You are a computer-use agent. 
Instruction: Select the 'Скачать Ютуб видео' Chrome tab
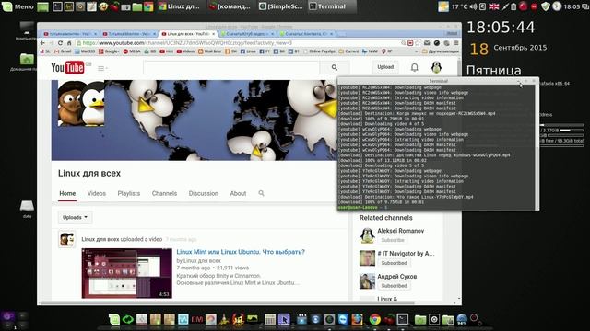tap(246, 34)
